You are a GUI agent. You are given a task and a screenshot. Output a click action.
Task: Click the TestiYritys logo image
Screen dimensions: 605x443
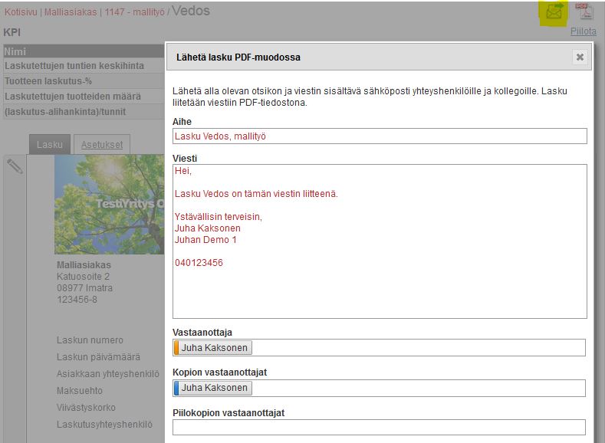tap(110, 205)
